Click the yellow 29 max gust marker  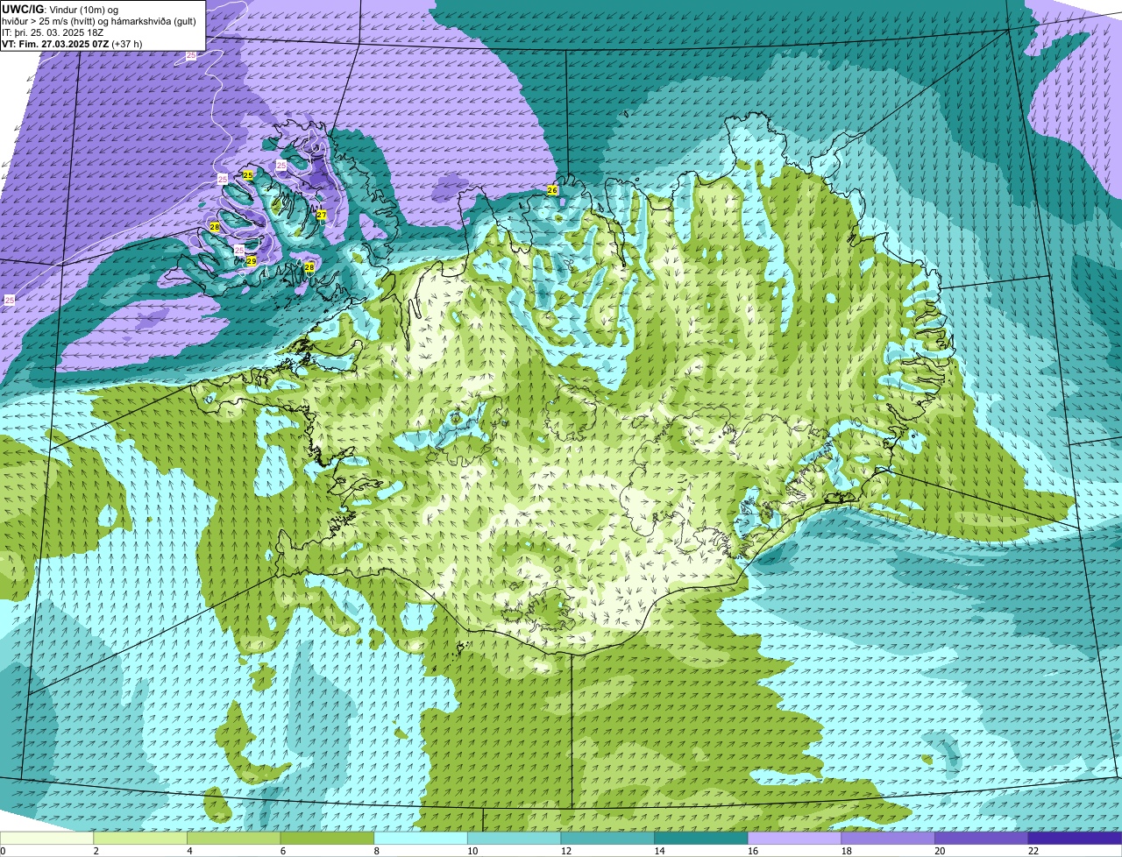[252, 261]
